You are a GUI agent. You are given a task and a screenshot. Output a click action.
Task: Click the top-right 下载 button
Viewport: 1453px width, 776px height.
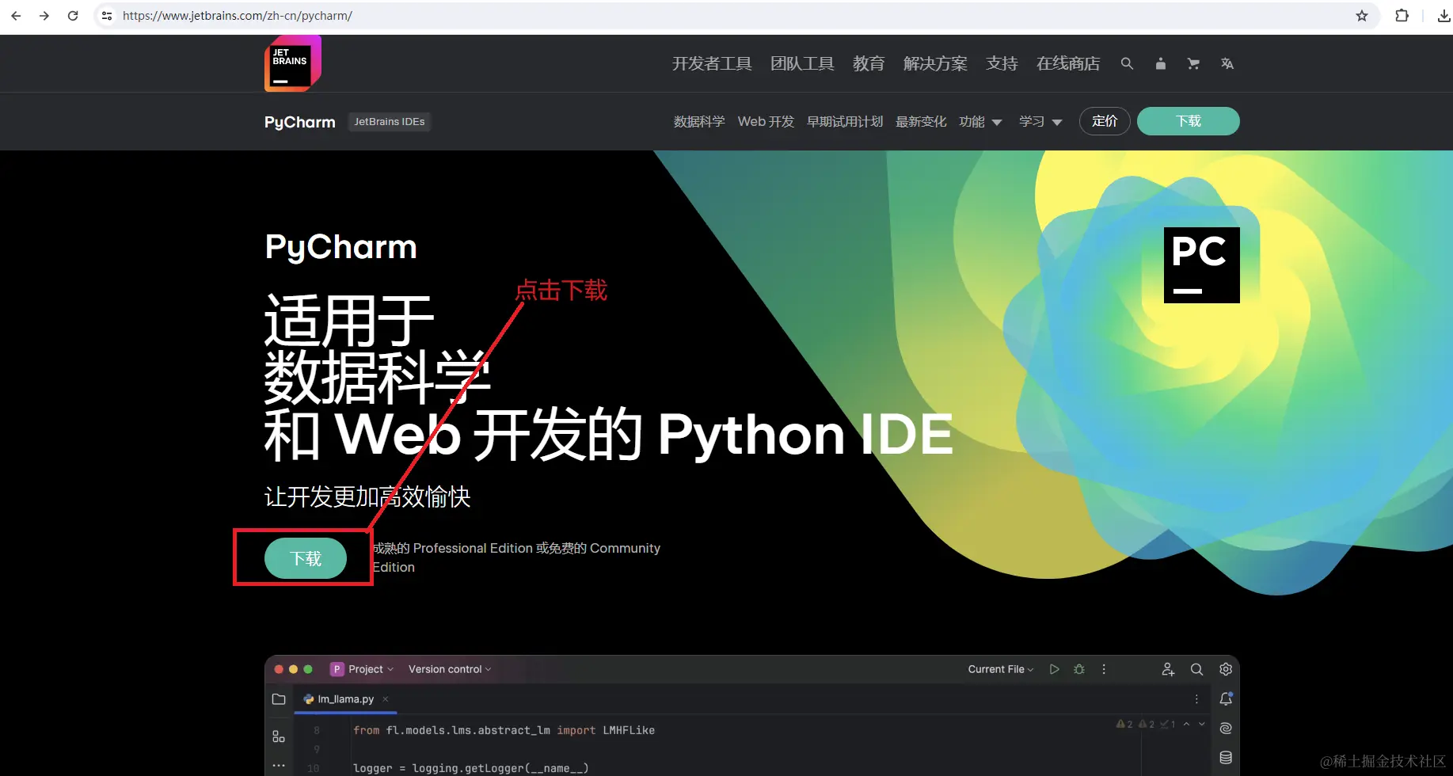pos(1188,121)
